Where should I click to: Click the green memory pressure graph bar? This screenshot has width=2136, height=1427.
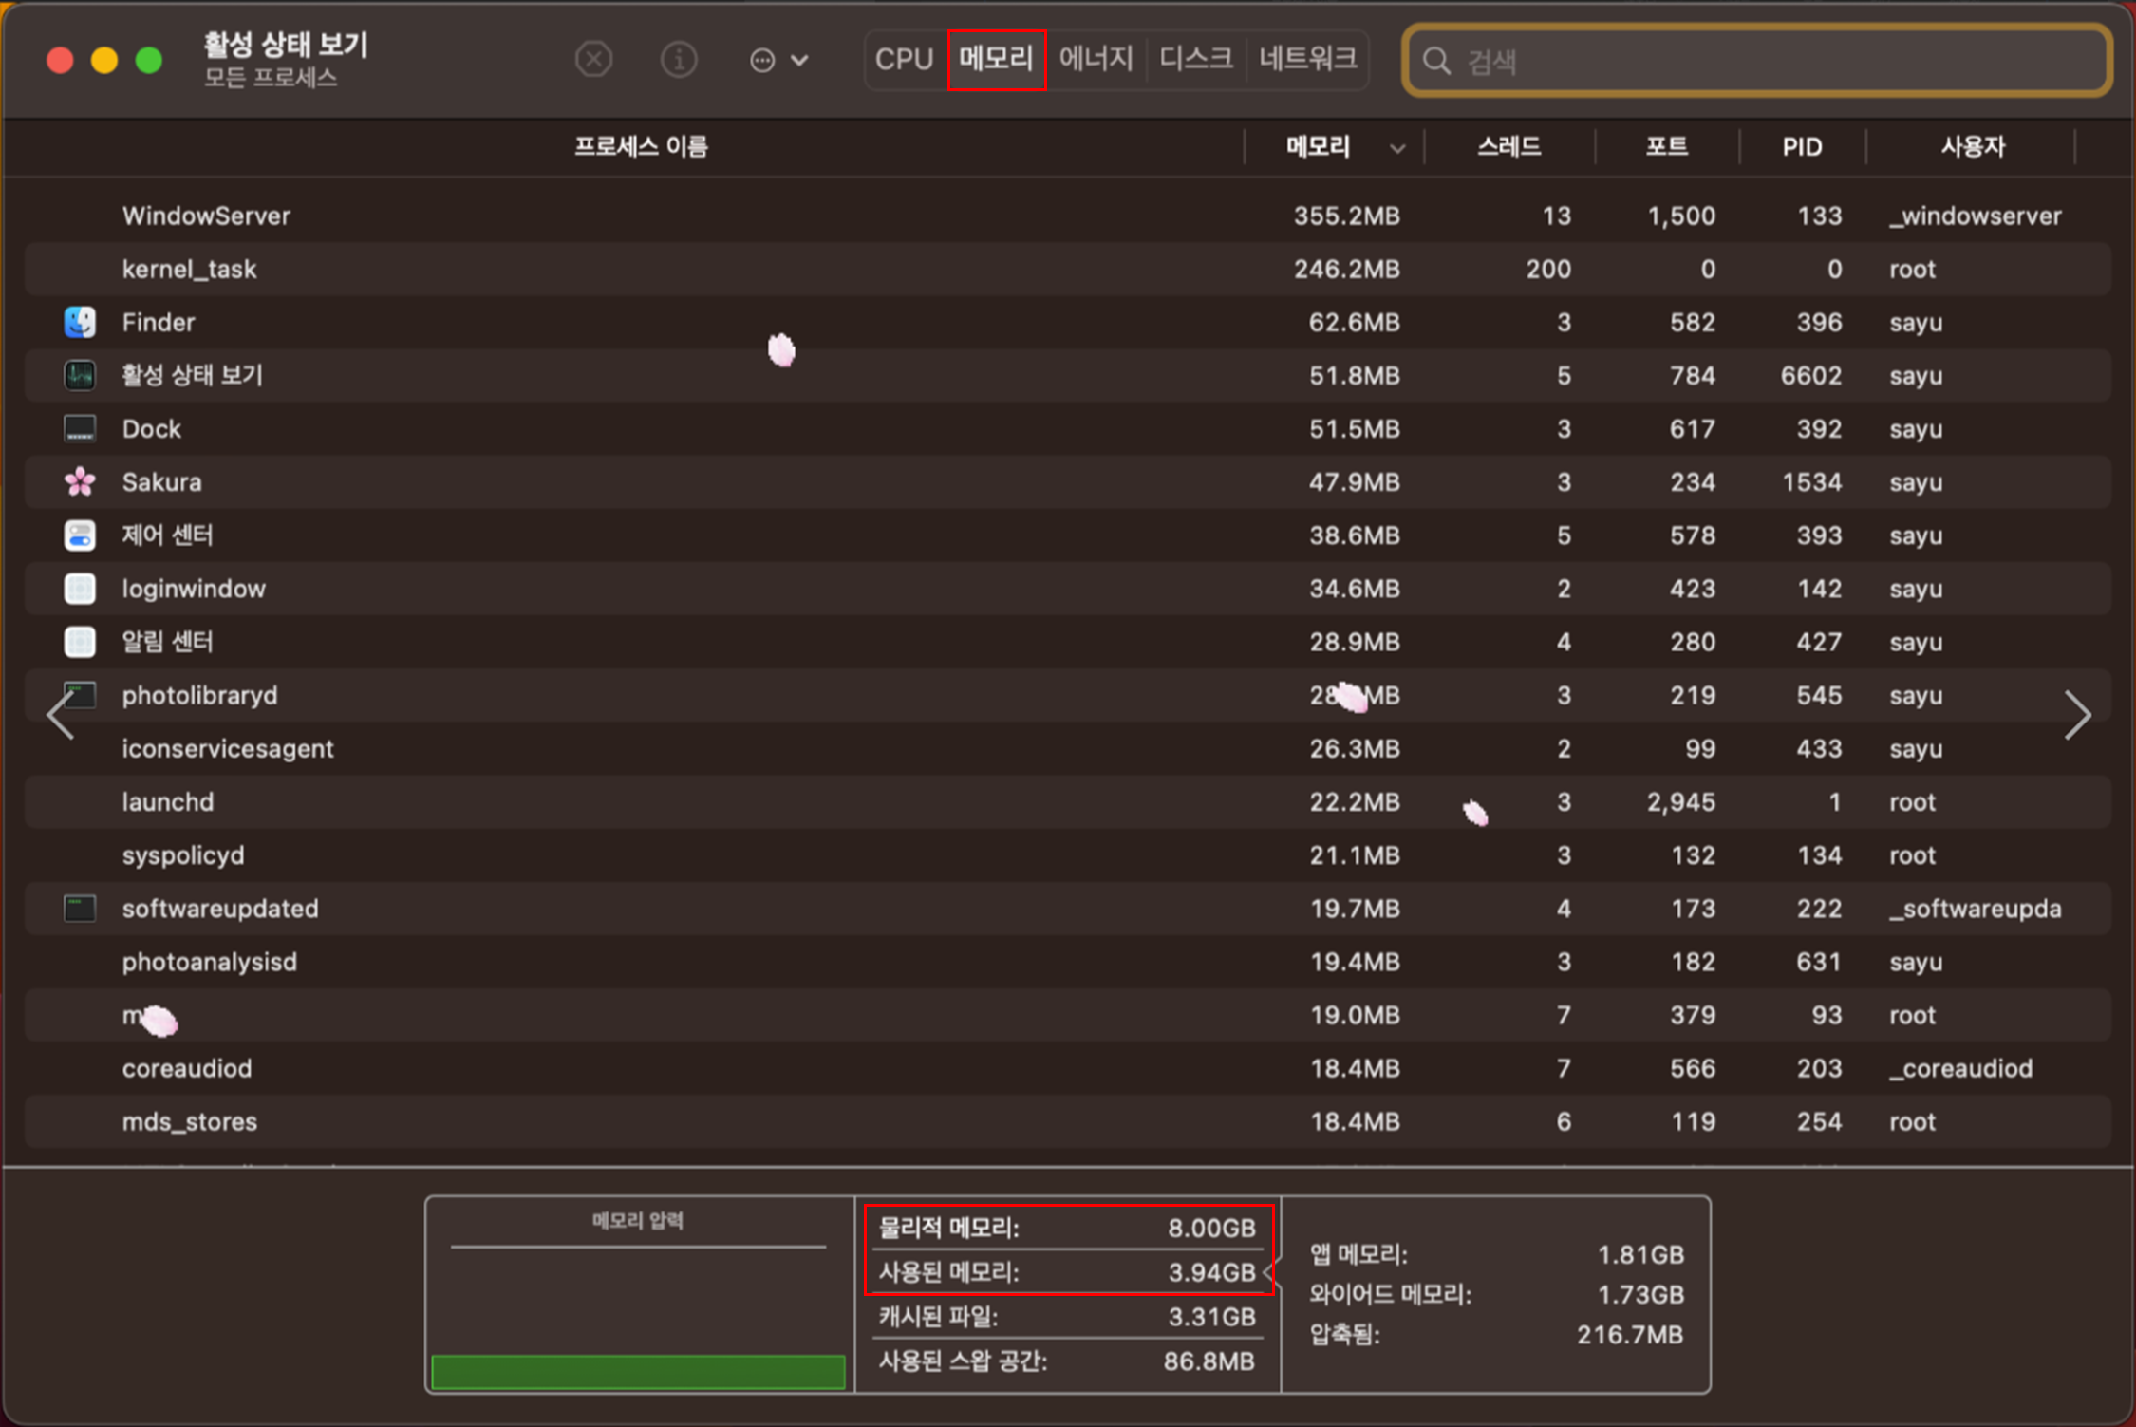(638, 1371)
